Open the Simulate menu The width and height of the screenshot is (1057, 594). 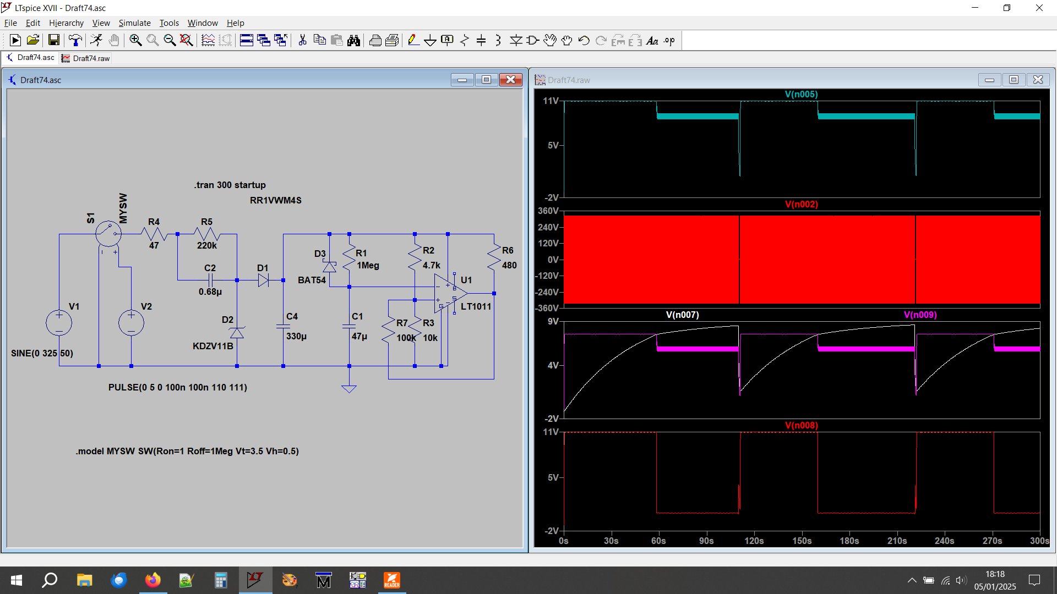(x=134, y=23)
